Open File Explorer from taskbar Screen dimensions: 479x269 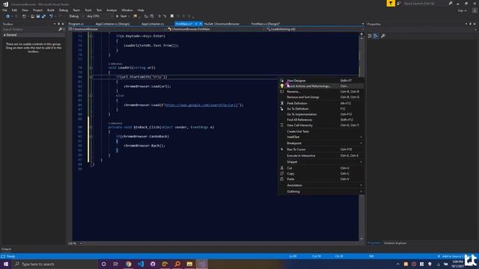pos(189,264)
